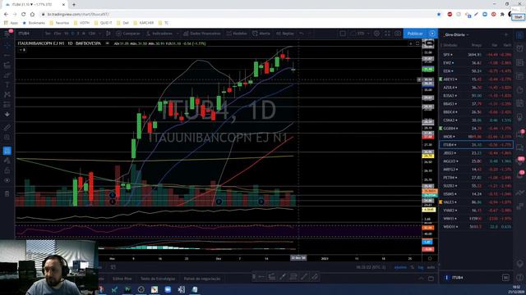Screen dimensions: 526x295
Task: Open the STD saved layout cloud menu
Action: [360, 34]
